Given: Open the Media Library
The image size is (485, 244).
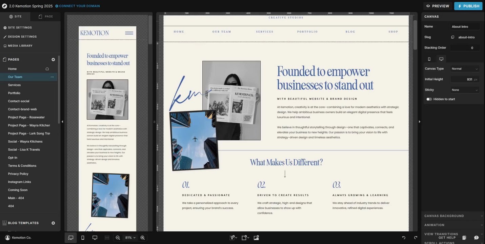Looking at the screenshot, I should point(18,46).
